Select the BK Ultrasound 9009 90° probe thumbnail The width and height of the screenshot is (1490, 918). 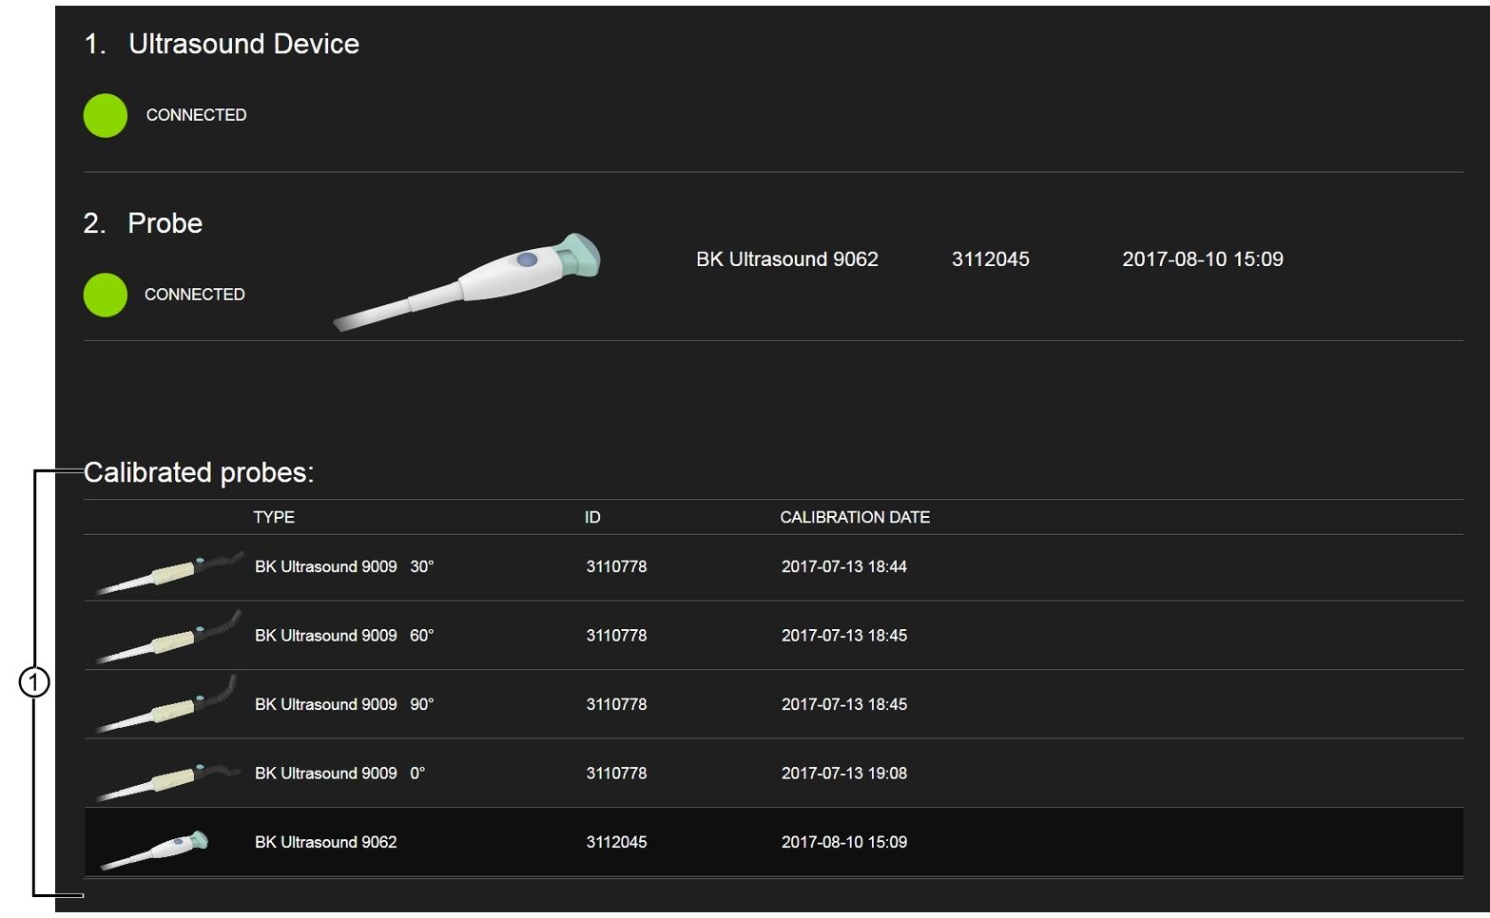(x=167, y=704)
